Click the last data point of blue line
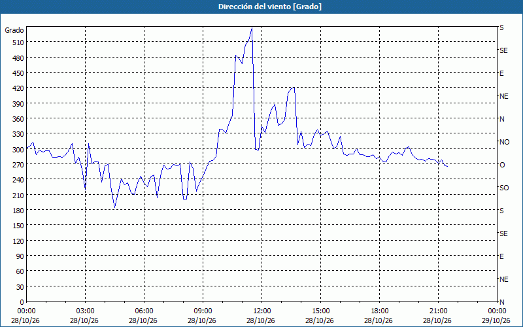The height and width of the screenshot is (327, 523). (x=447, y=166)
